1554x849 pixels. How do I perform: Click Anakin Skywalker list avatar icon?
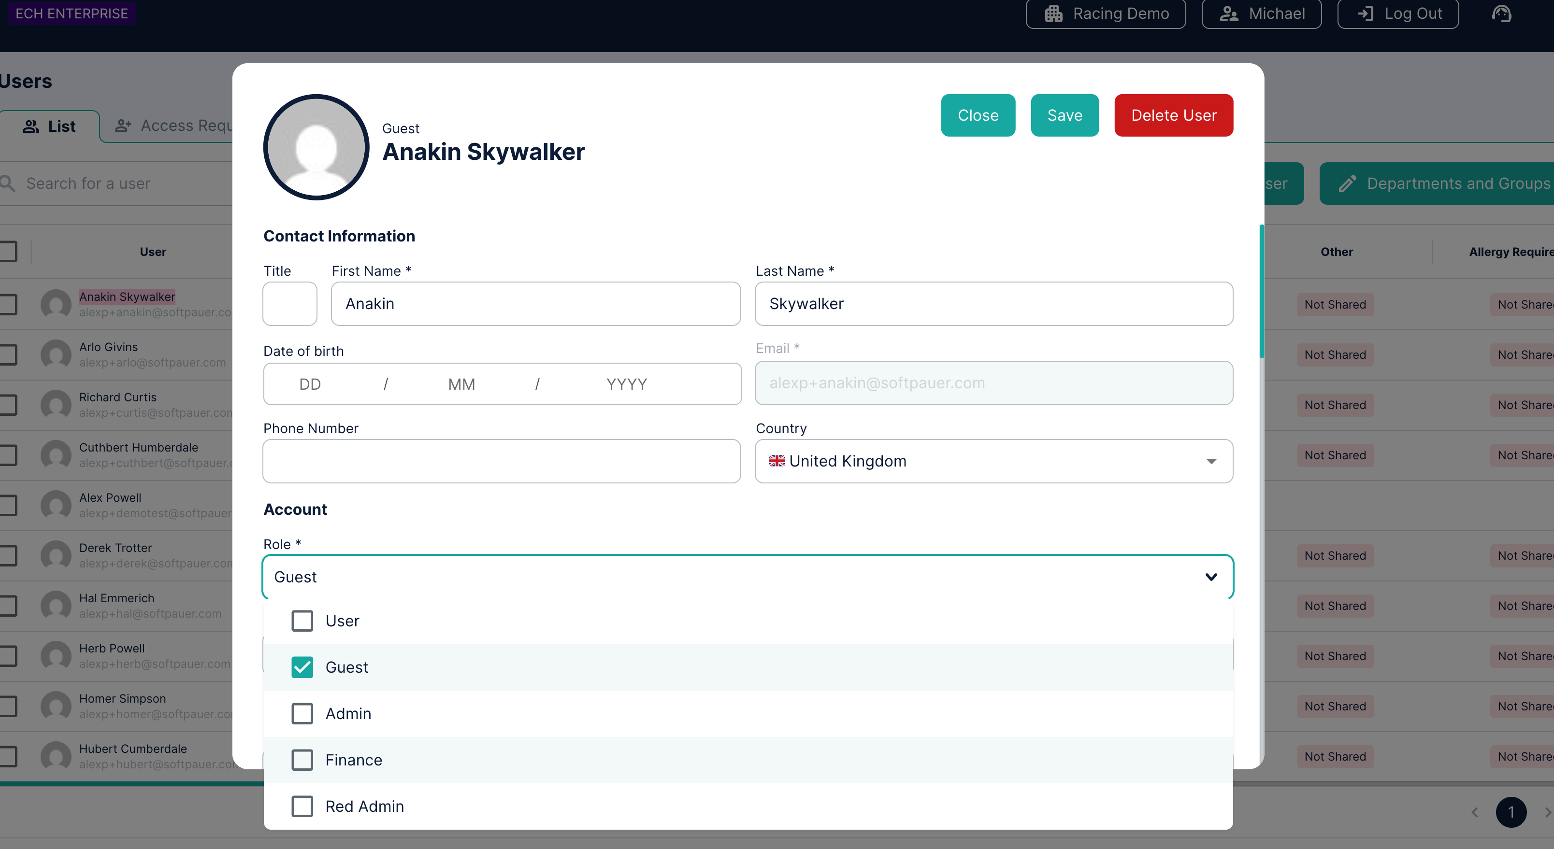click(56, 305)
